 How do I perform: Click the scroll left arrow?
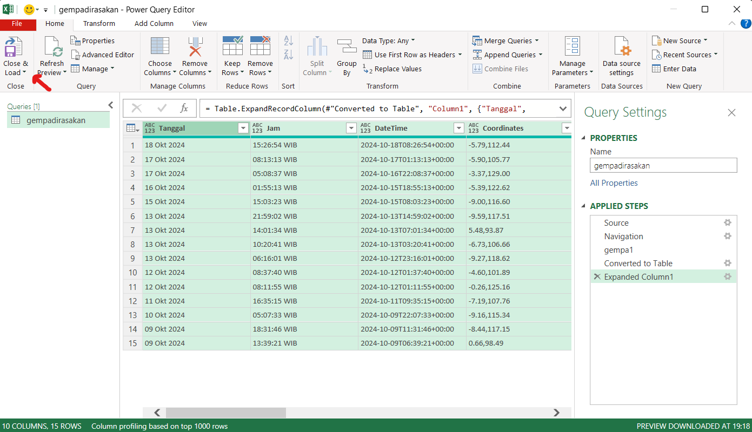(x=157, y=413)
